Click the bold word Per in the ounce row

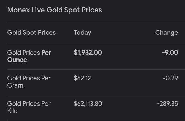pos(47,53)
